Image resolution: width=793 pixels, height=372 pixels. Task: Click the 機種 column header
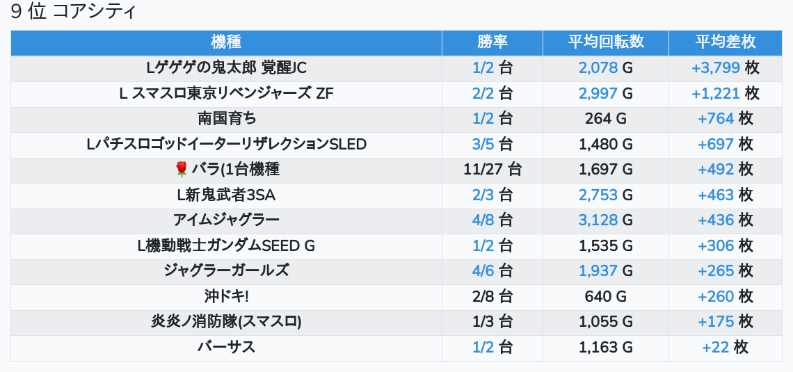coord(226,42)
